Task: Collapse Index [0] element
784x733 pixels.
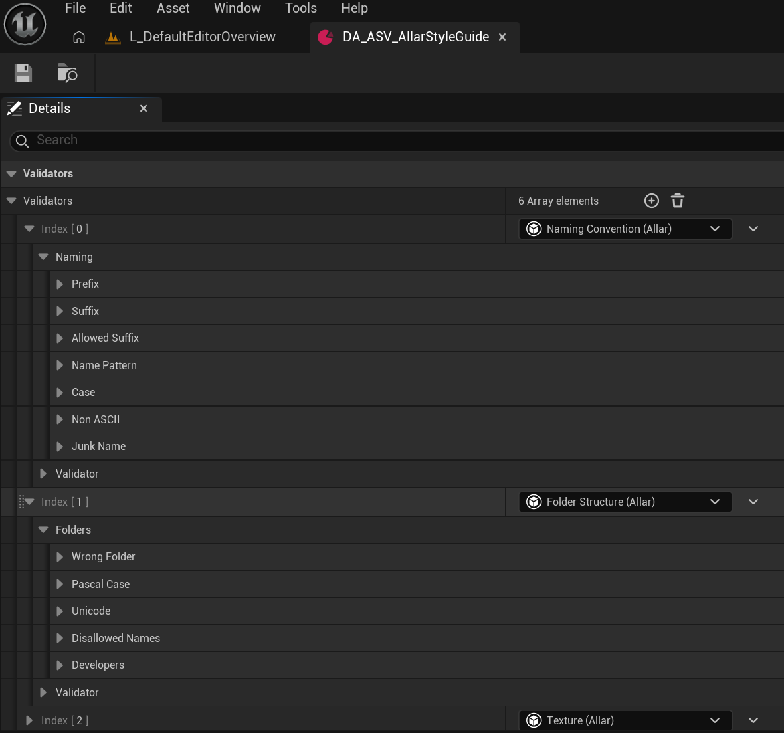Action: pyautogui.click(x=29, y=229)
